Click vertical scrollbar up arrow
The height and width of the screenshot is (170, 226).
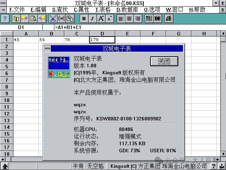tap(223, 34)
